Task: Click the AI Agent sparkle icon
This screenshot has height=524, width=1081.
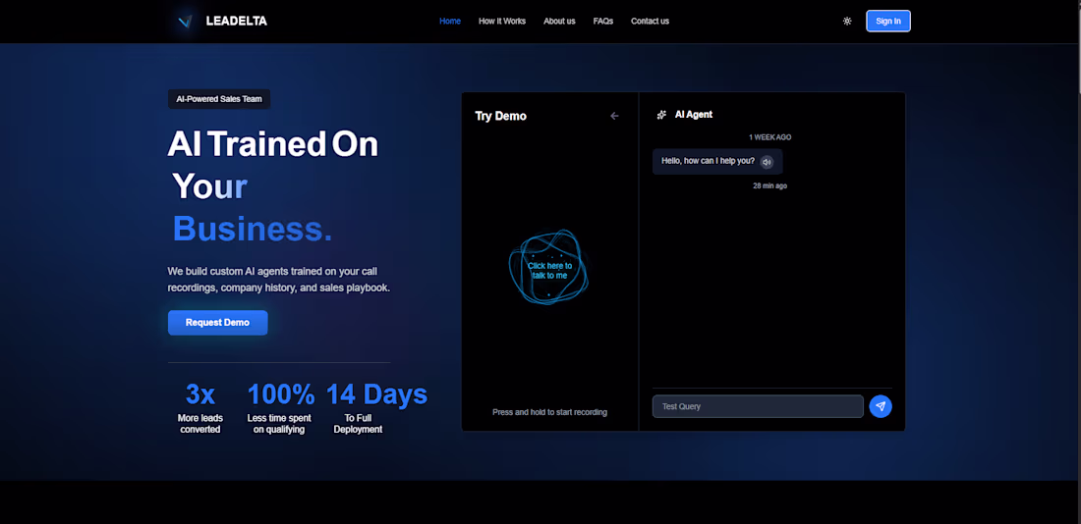Action: (x=661, y=114)
